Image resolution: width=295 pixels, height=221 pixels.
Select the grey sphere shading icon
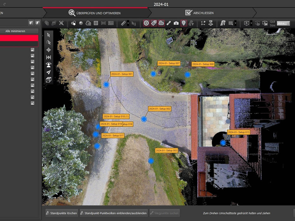coord(81,23)
